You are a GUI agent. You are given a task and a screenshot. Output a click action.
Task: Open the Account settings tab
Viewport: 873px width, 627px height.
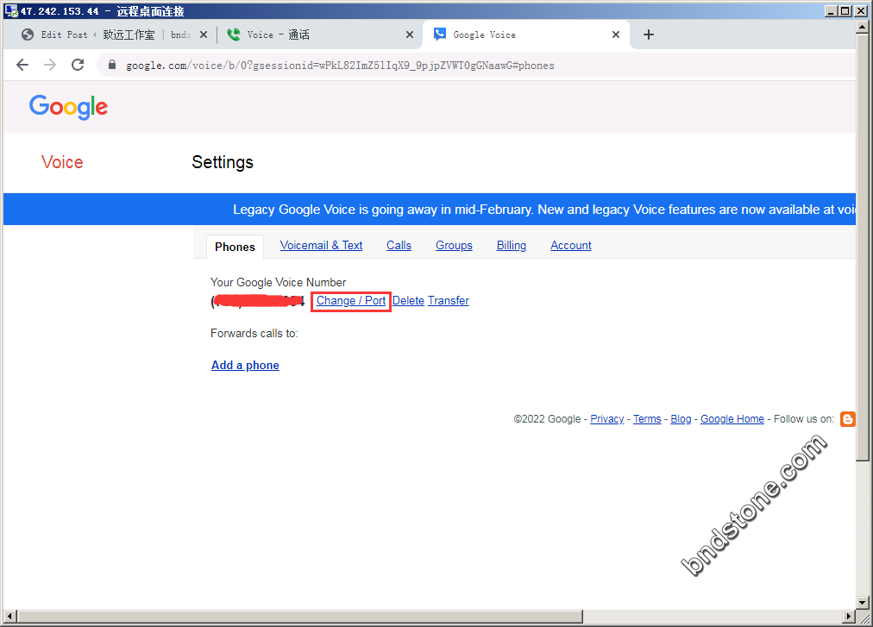(x=571, y=246)
